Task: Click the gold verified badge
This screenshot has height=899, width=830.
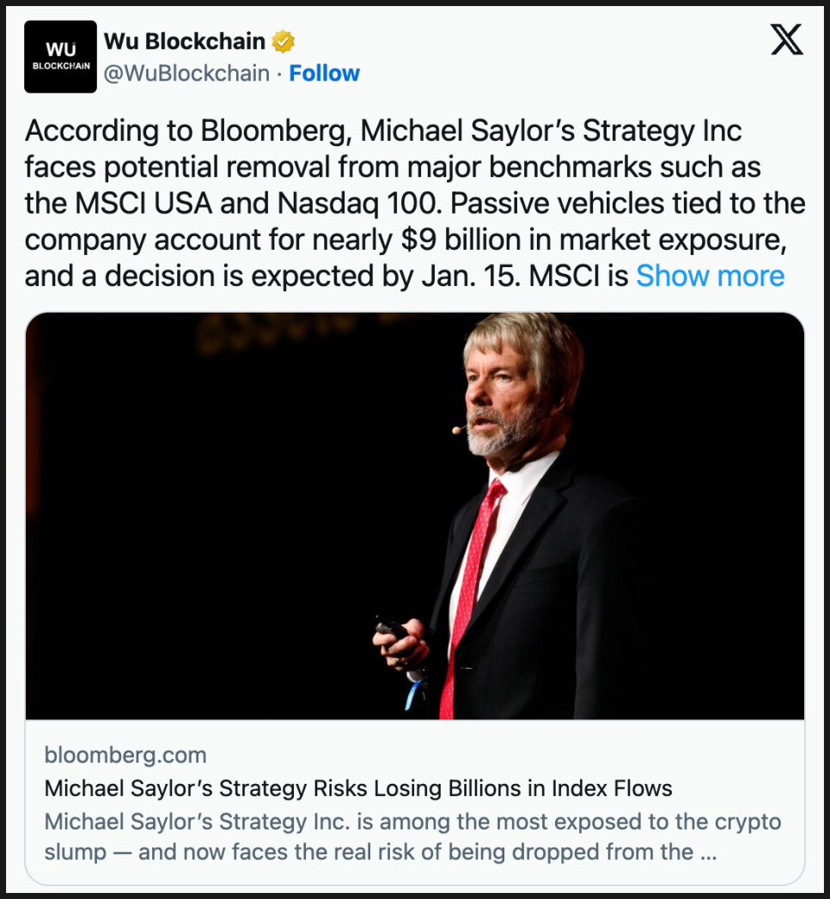Action: [x=284, y=41]
